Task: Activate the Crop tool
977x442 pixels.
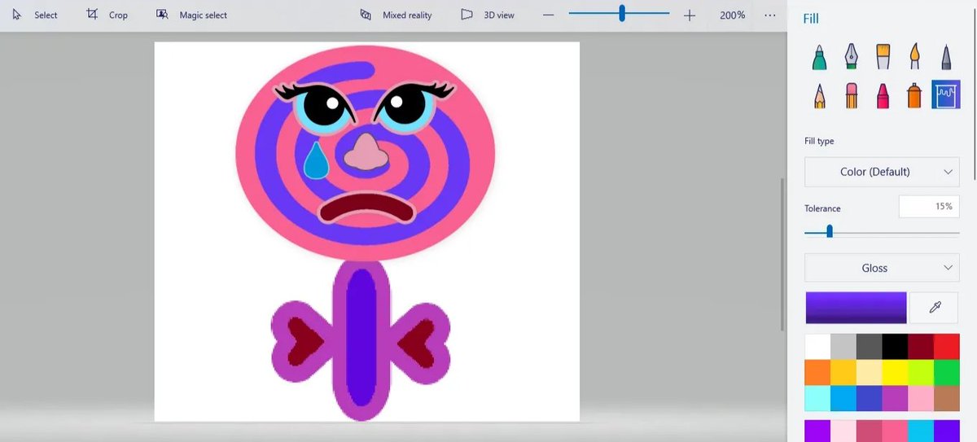Action: (x=107, y=15)
